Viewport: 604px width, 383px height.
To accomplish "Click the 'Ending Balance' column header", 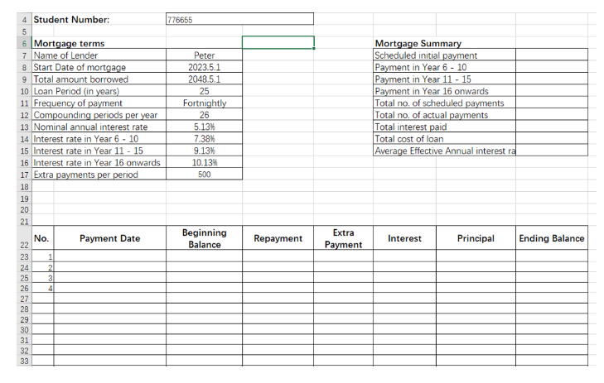I will pyautogui.click(x=552, y=238).
